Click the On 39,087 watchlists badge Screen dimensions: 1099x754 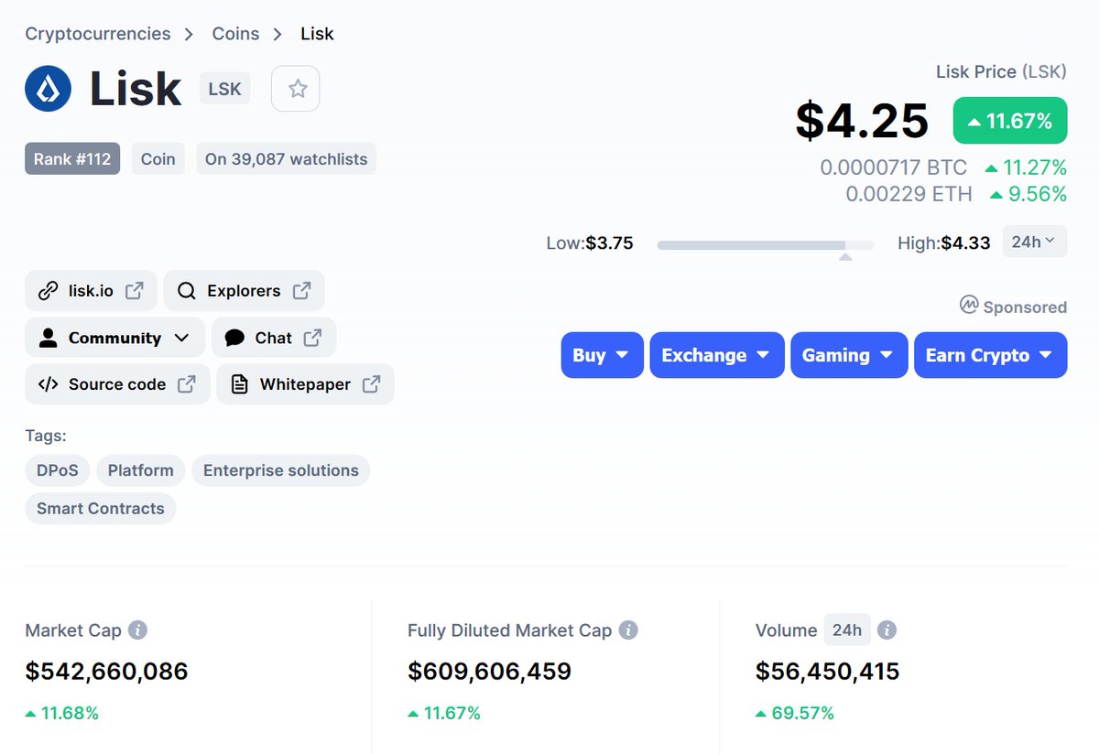point(286,158)
